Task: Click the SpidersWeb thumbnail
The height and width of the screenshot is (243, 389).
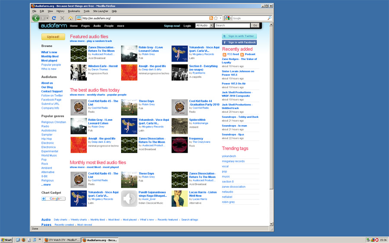Action: [x=180, y=126]
